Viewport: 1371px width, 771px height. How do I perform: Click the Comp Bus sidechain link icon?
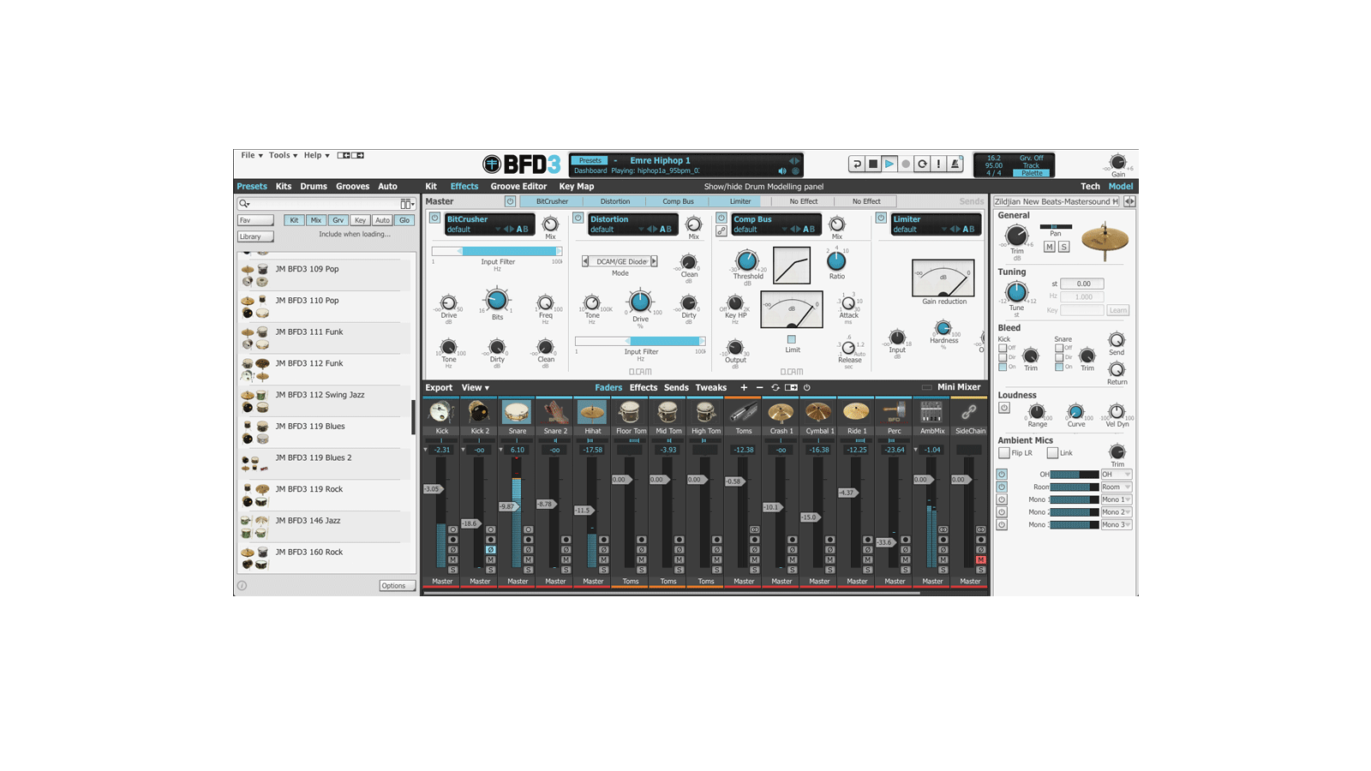coord(721,230)
